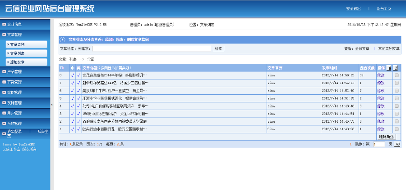Screen dimensions: 406x190
Task: Click the 发布时间 column header
Action: pyautogui.click(x=329, y=68)
